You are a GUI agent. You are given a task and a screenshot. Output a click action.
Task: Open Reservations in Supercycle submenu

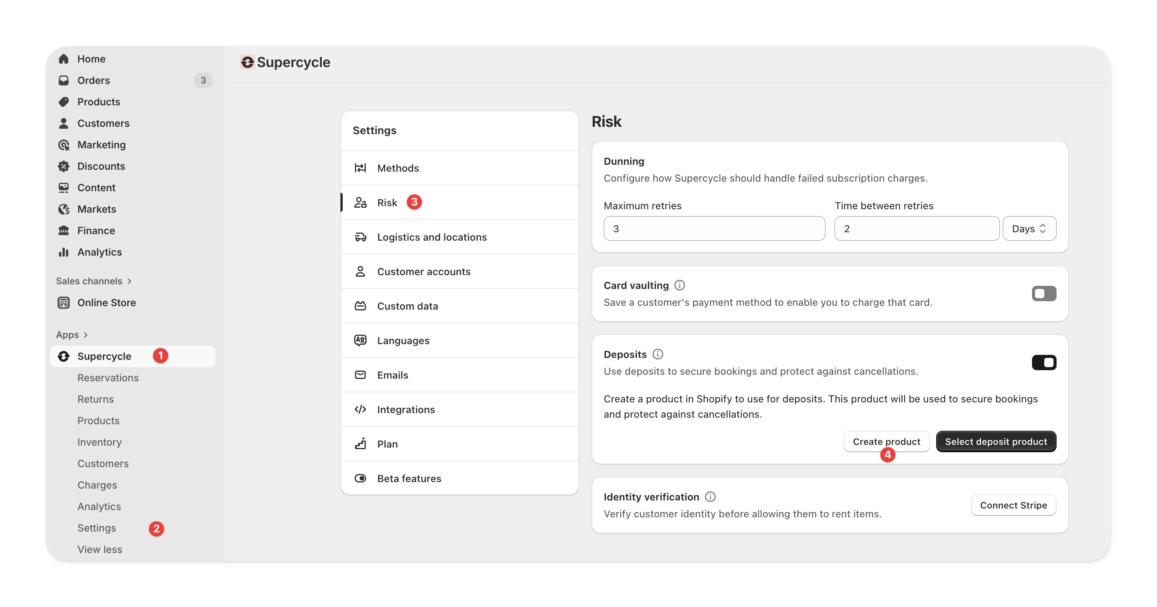108,377
